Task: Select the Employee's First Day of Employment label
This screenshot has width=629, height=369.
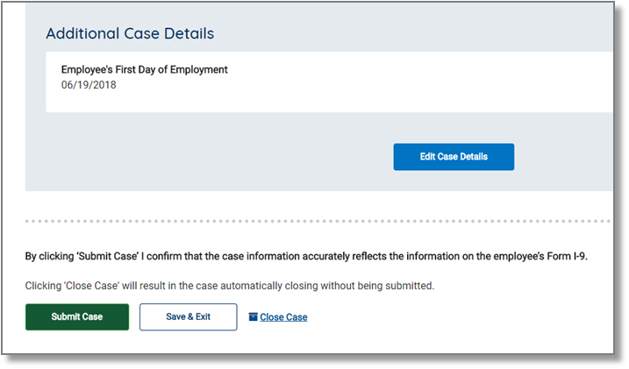Action: [x=145, y=69]
